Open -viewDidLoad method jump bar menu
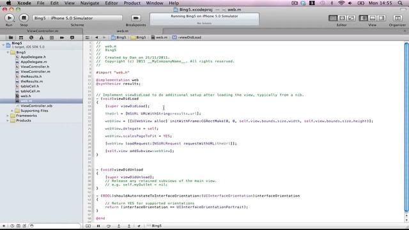Image resolution: width=409 pixels, height=230 pixels. pyautogui.click(x=187, y=38)
